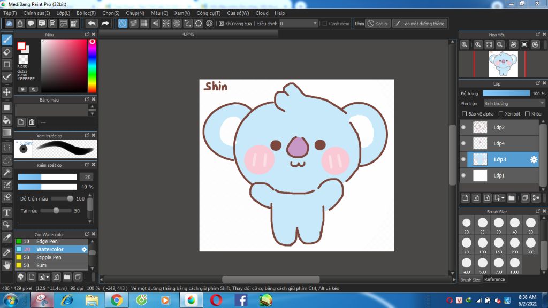Enable parallel lines snap
548x308 pixels.
click(133, 24)
